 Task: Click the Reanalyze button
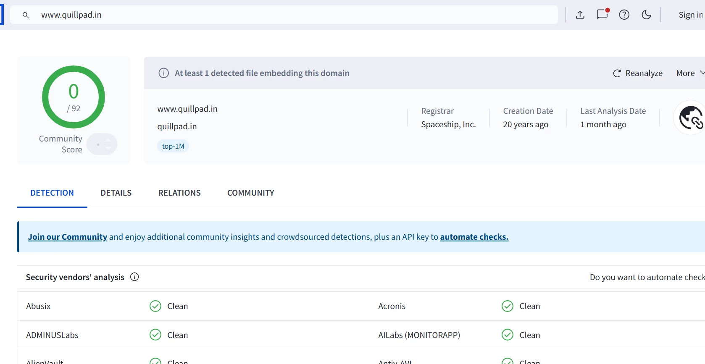coord(638,73)
